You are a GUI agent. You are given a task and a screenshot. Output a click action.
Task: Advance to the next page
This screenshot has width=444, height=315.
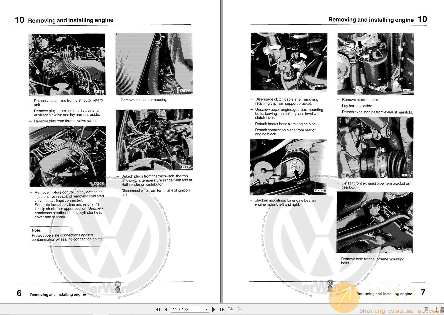pyautogui.click(x=214, y=310)
